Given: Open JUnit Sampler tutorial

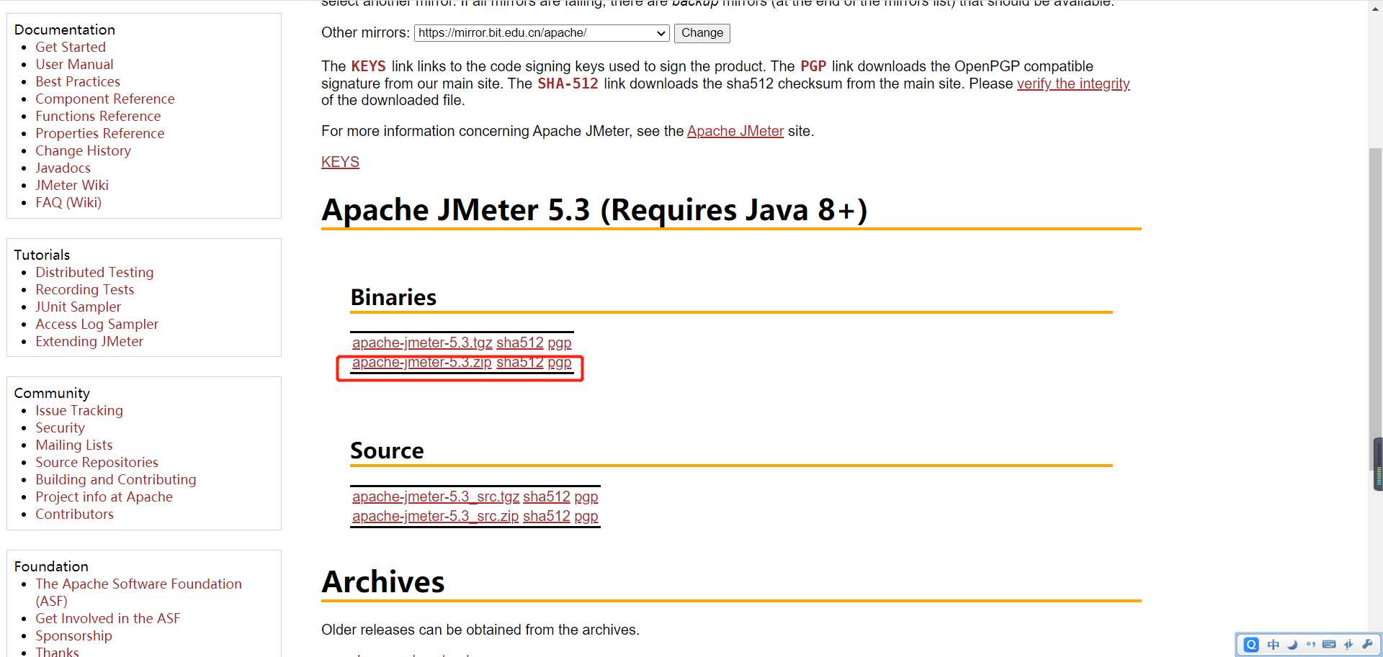Looking at the screenshot, I should tap(79, 307).
